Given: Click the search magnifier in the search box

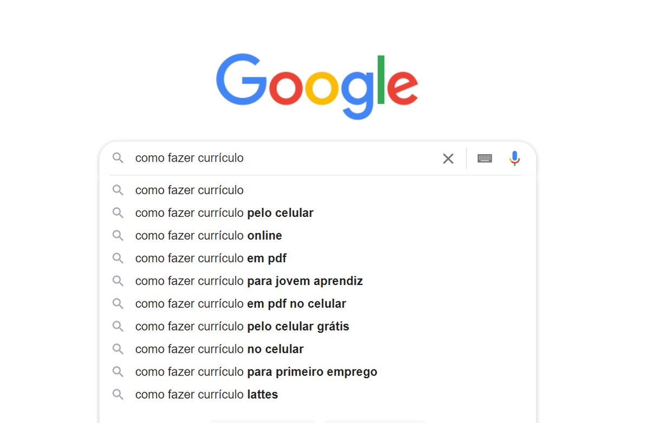Looking at the screenshot, I should click(x=118, y=158).
